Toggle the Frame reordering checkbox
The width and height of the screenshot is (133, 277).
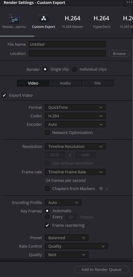[x=47, y=225]
